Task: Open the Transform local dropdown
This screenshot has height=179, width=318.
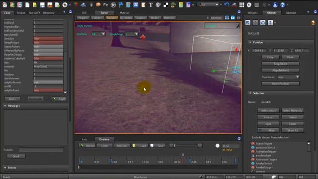Action: point(288,77)
